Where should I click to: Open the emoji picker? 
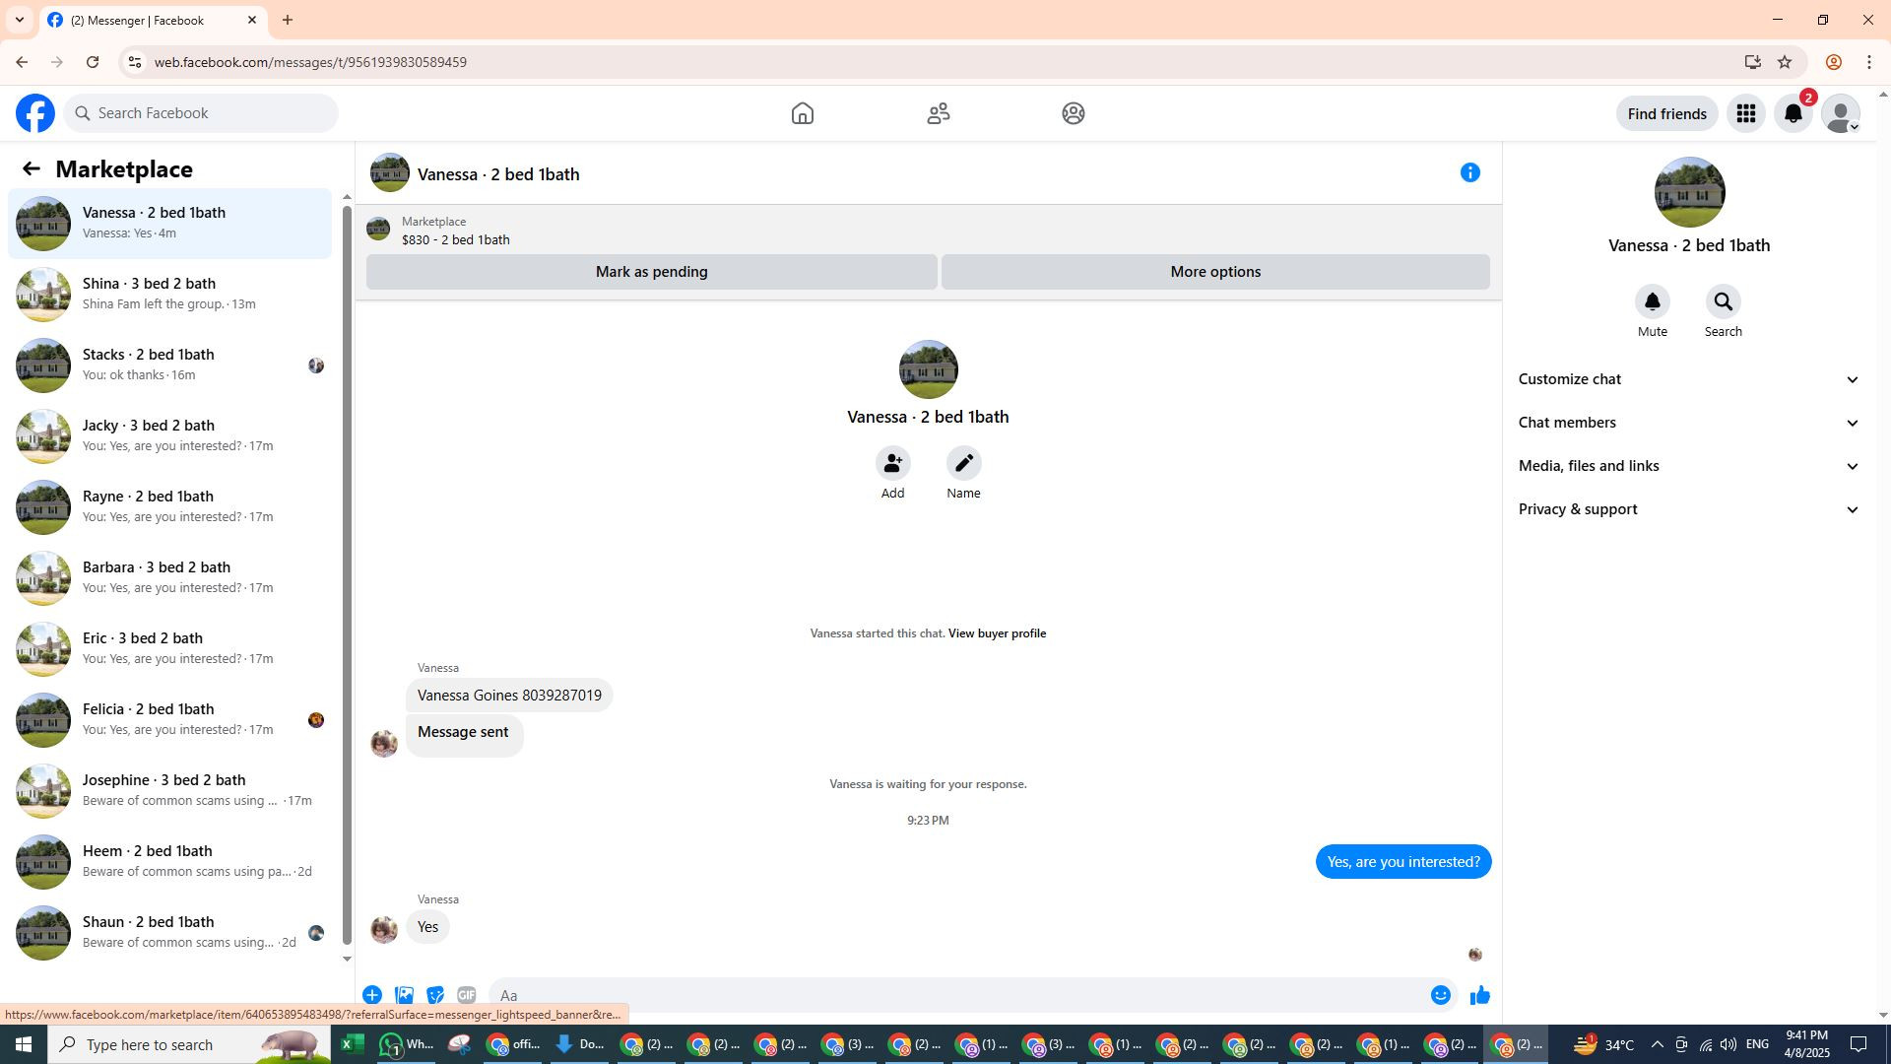click(1440, 995)
